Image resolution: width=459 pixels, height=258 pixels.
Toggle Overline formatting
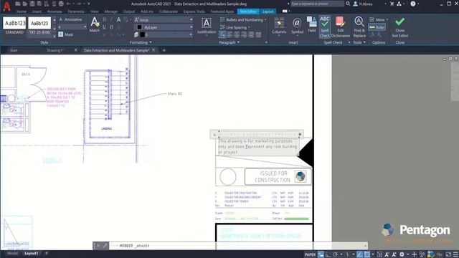click(112, 27)
